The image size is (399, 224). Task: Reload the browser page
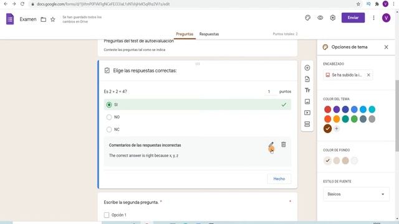[22, 4]
